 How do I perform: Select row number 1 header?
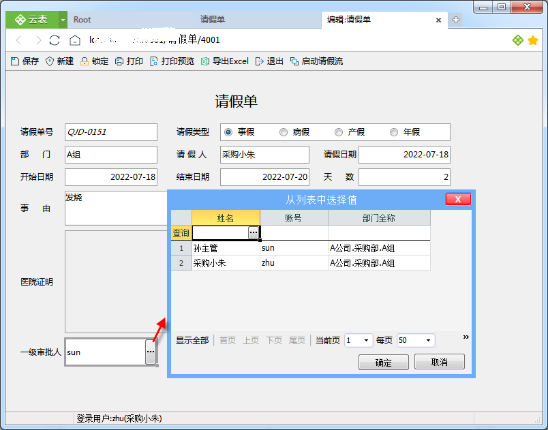[181, 248]
